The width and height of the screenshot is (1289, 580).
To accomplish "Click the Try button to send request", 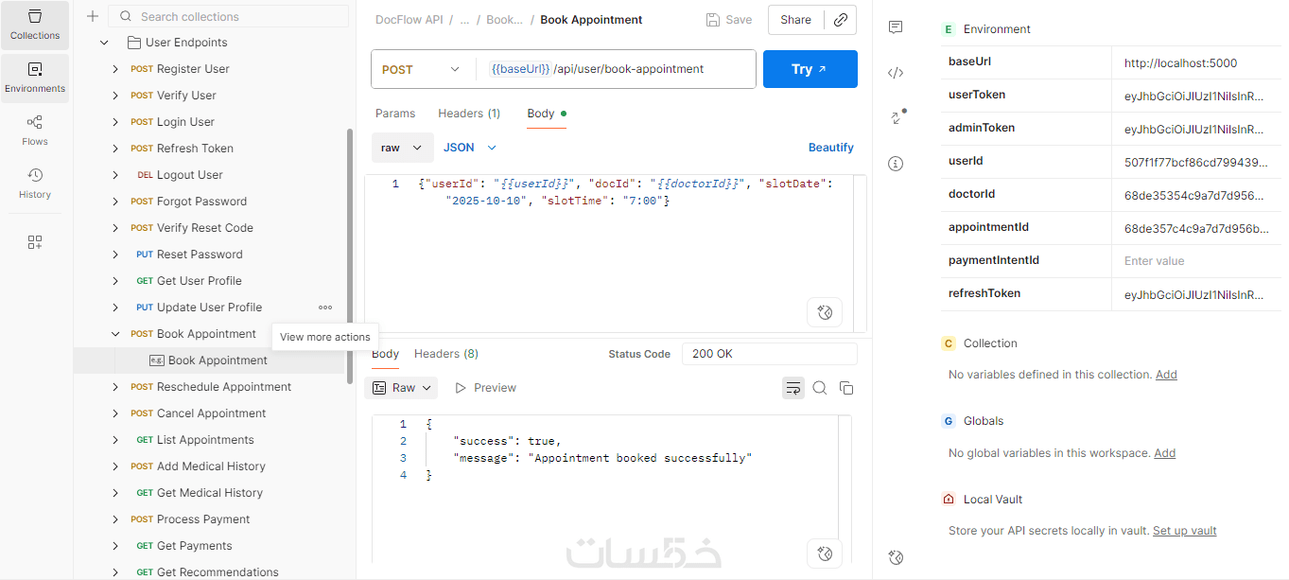I will (x=810, y=69).
